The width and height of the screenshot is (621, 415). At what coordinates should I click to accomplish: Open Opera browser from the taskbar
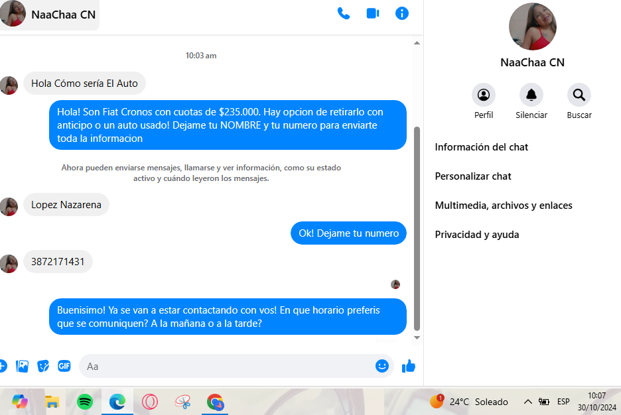pos(150,402)
